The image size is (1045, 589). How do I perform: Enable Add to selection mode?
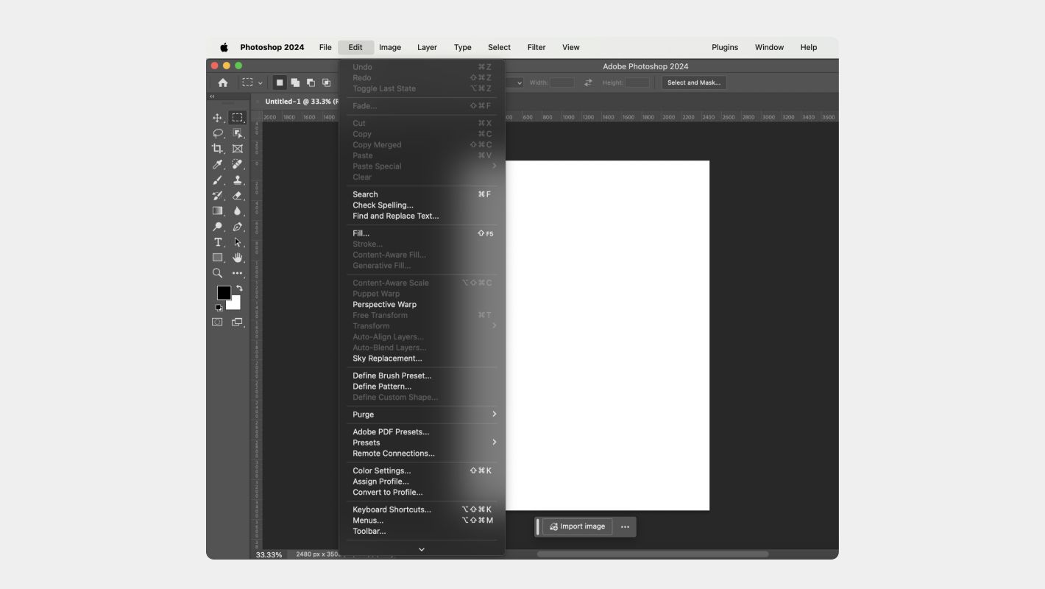point(296,82)
